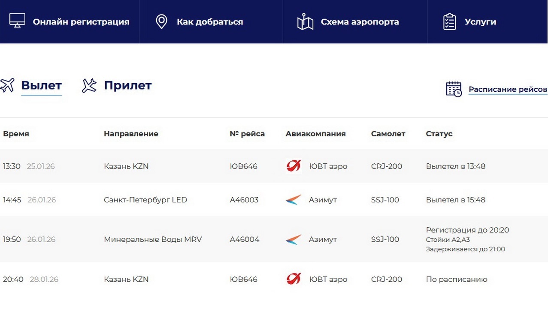This screenshot has height=313, width=548.
Task: Click the Статус column header
Action: click(x=439, y=134)
